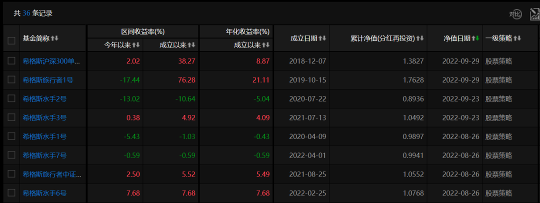This screenshot has height=203, width=540.
Task: Select the net value 1.3827 cell
Action: [413, 61]
